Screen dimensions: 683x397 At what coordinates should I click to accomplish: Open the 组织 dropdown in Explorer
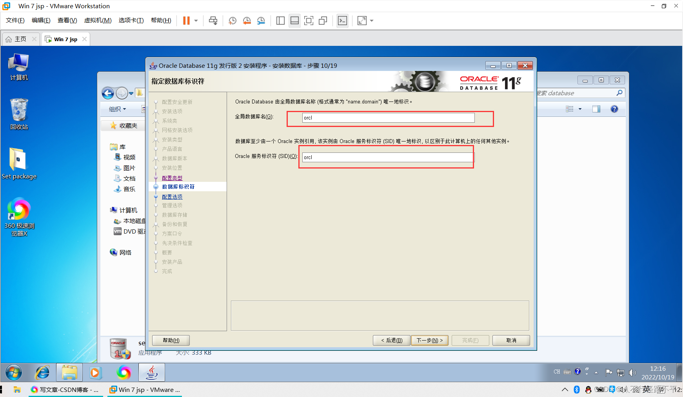(x=118, y=109)
